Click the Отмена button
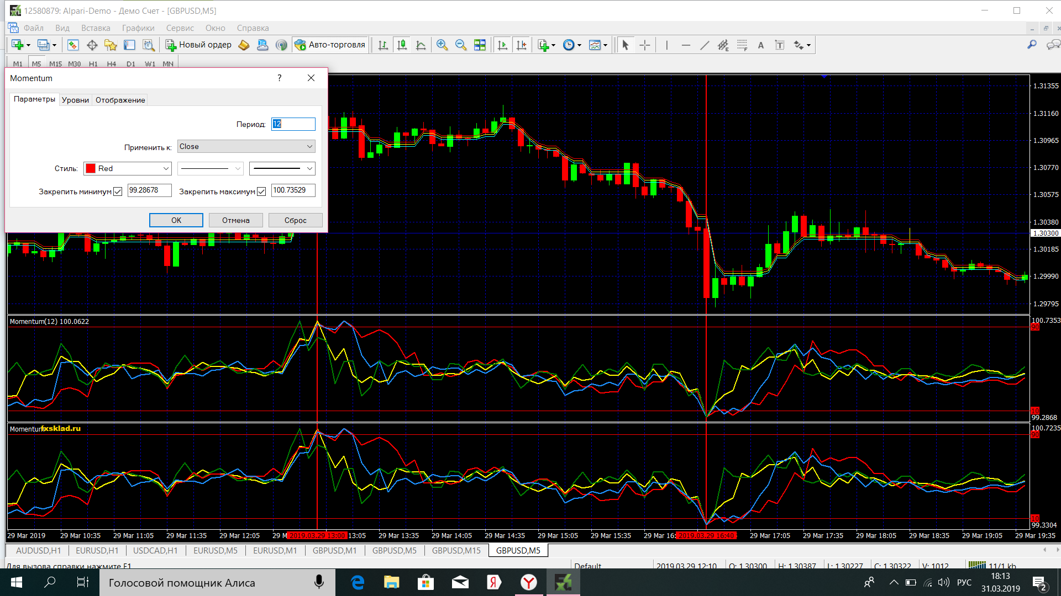1061x596 pixels. (236, 220)
